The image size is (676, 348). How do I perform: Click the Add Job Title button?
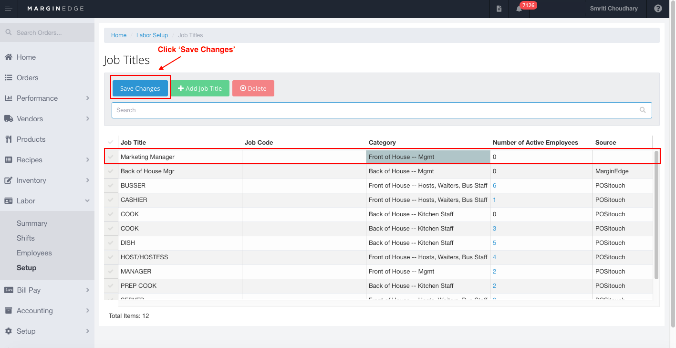(x=200, y=88)
